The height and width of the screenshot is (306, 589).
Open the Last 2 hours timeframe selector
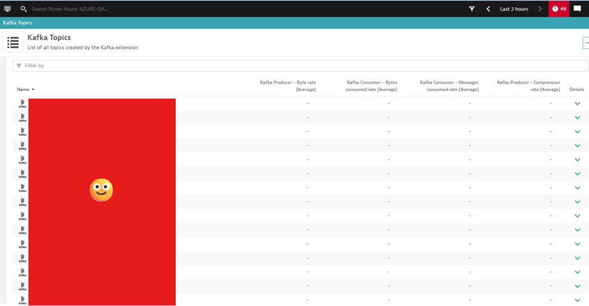tap(513, 9)
